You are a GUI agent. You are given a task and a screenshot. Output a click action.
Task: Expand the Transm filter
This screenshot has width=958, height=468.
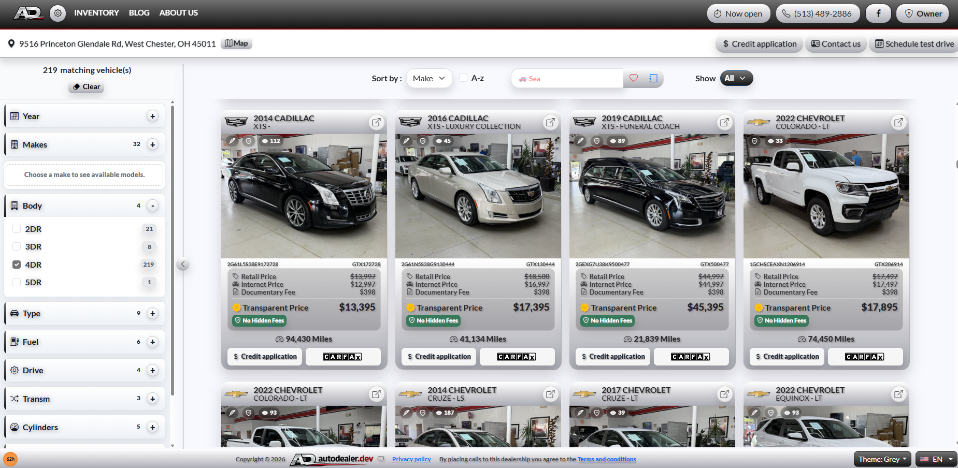(x=152, y=399)
